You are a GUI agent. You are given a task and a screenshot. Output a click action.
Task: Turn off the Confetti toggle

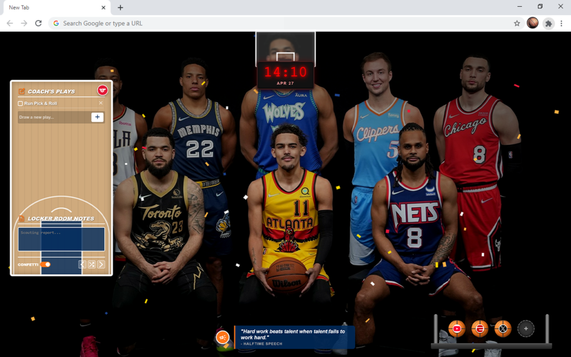45,264
